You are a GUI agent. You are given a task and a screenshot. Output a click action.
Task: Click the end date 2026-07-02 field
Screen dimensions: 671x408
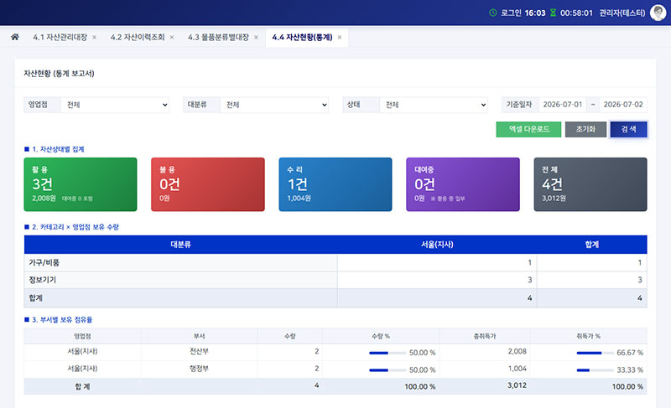click(623, 105)
